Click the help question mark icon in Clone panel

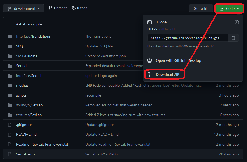point(236,22)
